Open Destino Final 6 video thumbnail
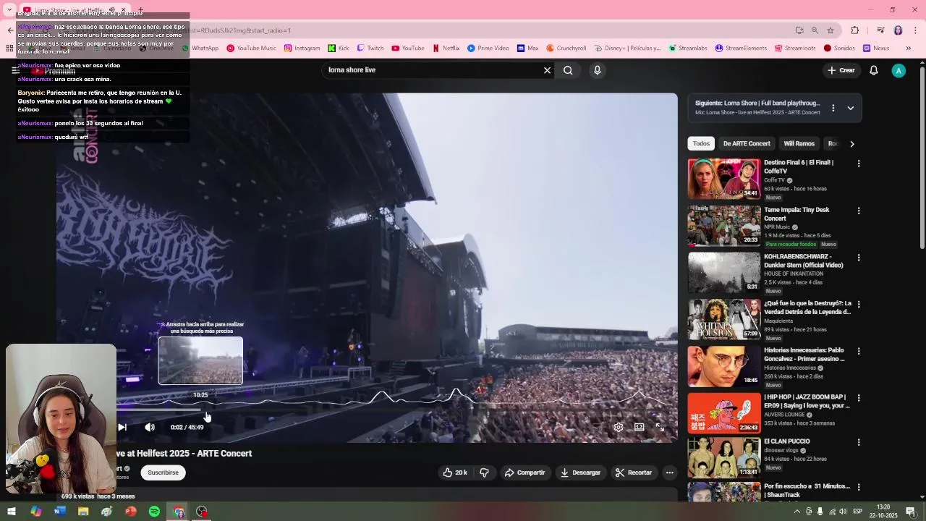The image size is (926, 521). [x=724, y=179]
